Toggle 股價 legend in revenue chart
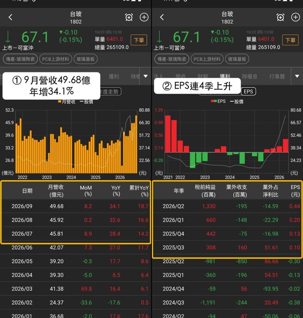 tap(87, 102)
